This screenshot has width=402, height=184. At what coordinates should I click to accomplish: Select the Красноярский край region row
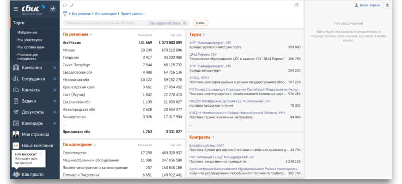pyautogui.click(x=122, y=87)
